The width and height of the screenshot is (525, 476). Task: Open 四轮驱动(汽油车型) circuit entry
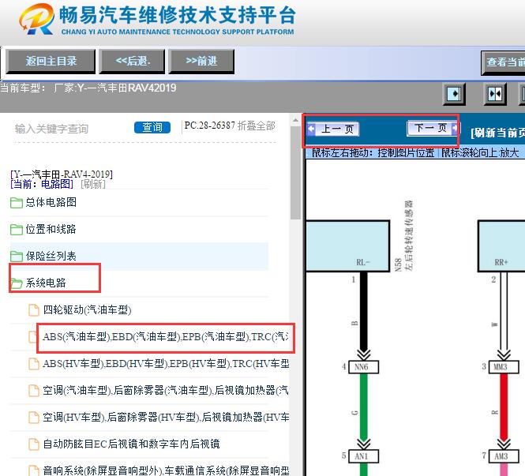point(87,310)
